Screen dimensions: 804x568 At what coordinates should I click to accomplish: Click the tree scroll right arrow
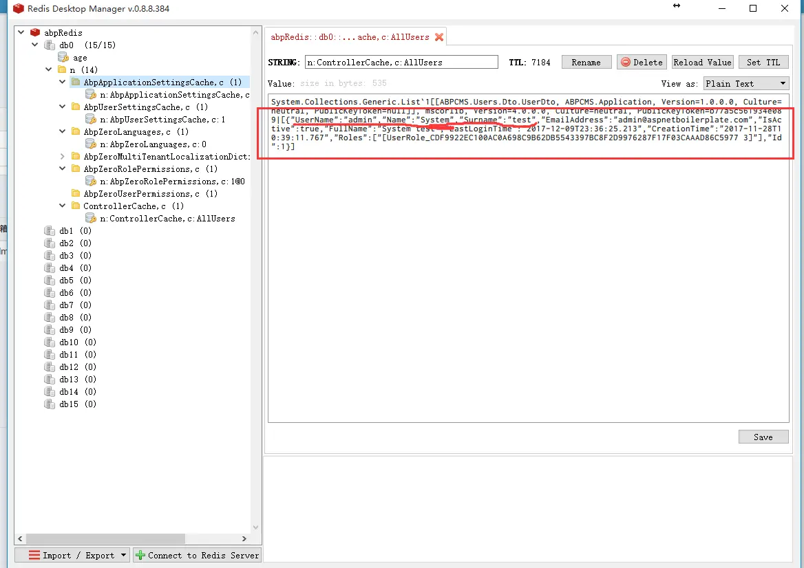click(244, 539)
